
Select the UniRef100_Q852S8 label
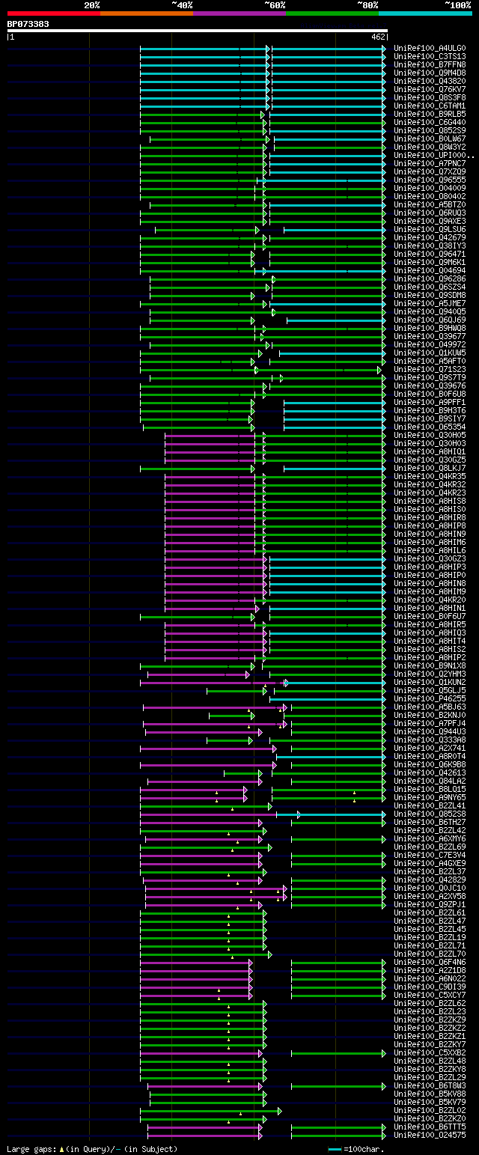coord(430,814)
